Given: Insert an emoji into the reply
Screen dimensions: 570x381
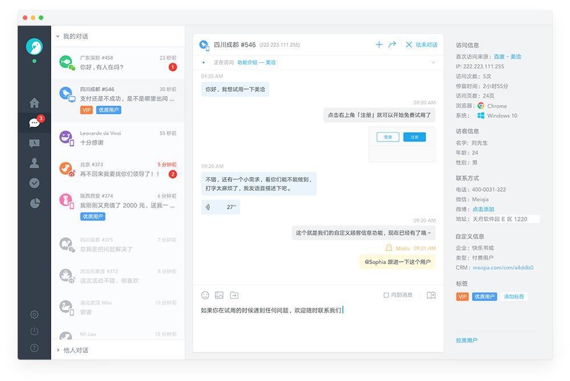Looking at the screenshot, I should (x=205, y=295).
